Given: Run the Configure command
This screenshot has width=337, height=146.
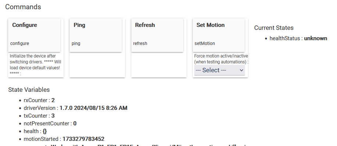Looking at the screenshot, I should (x=34, y=35).
